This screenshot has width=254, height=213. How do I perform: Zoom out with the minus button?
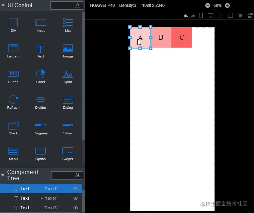click(x=208, y=5)
